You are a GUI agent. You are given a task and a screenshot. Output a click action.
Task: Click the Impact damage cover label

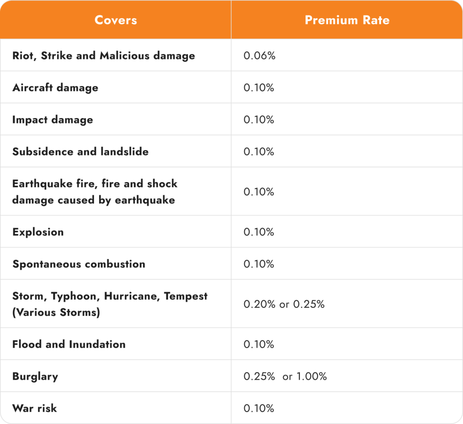click(x=52, y=120)
